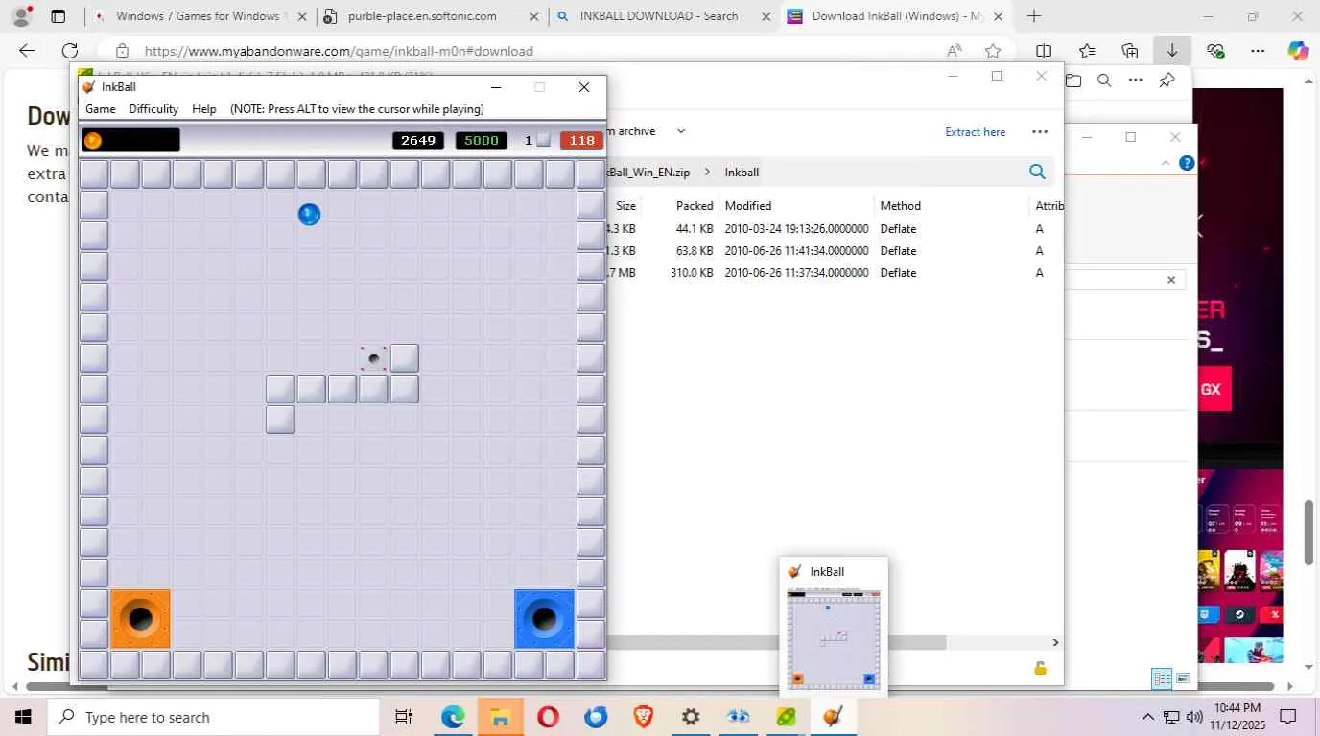Click Extract here in archive window

(x=975, y=132)
